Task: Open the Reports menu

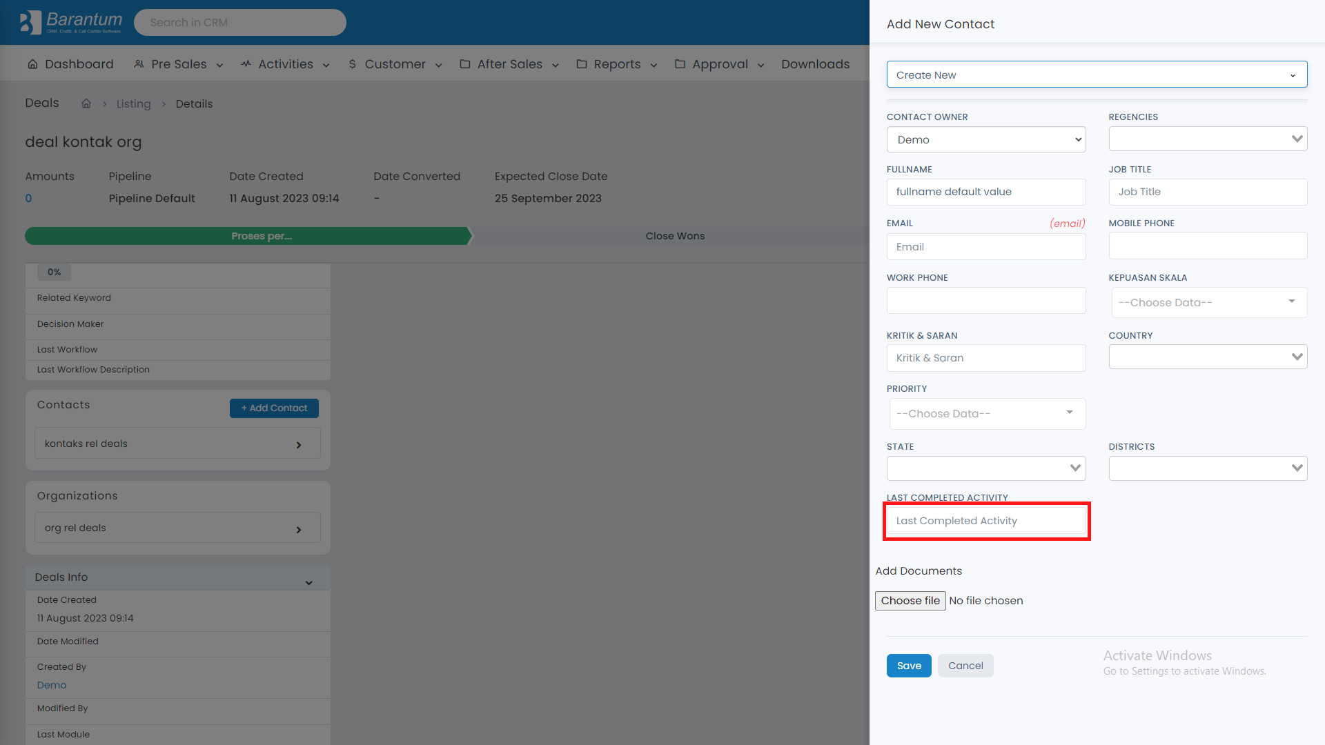Action: tap(617, 64)
